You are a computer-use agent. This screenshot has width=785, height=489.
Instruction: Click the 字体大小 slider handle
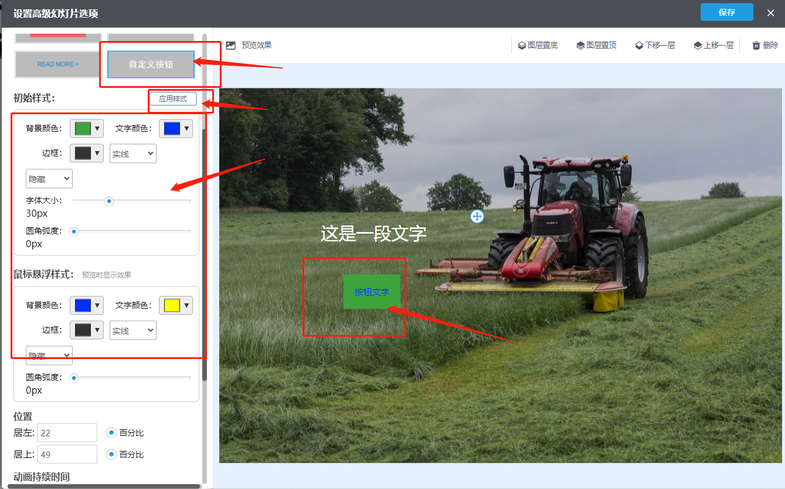pos(108,201)
